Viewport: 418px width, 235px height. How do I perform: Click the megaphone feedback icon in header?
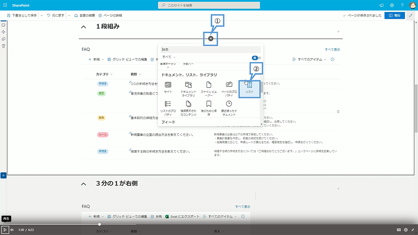click(382, 5)
